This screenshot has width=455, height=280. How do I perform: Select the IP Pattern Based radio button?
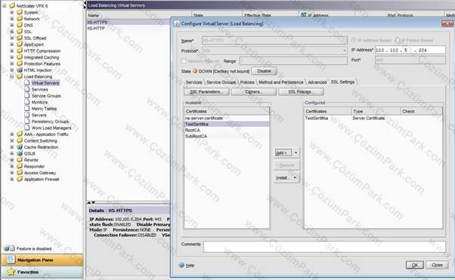[x=398, y=40]
